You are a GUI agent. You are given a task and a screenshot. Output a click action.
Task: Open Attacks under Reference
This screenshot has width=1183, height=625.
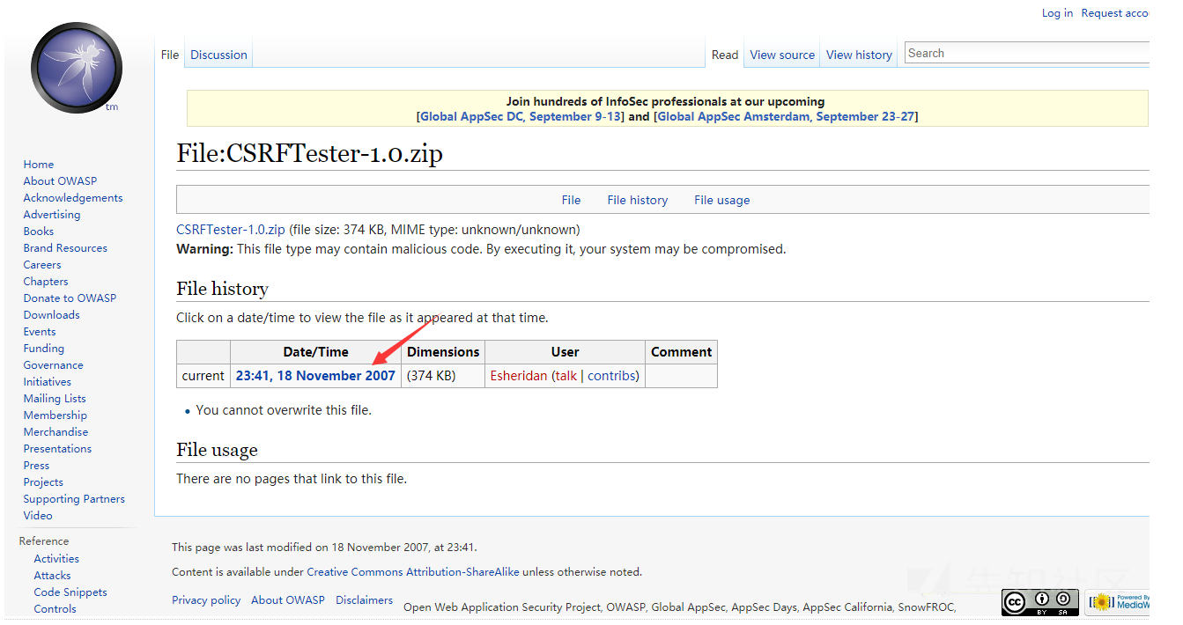coord(53,576)
